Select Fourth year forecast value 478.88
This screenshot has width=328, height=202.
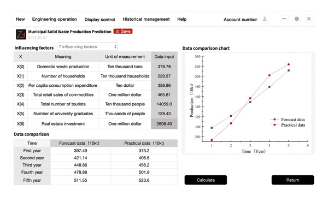pyautogui.click(x=80, y=172)
